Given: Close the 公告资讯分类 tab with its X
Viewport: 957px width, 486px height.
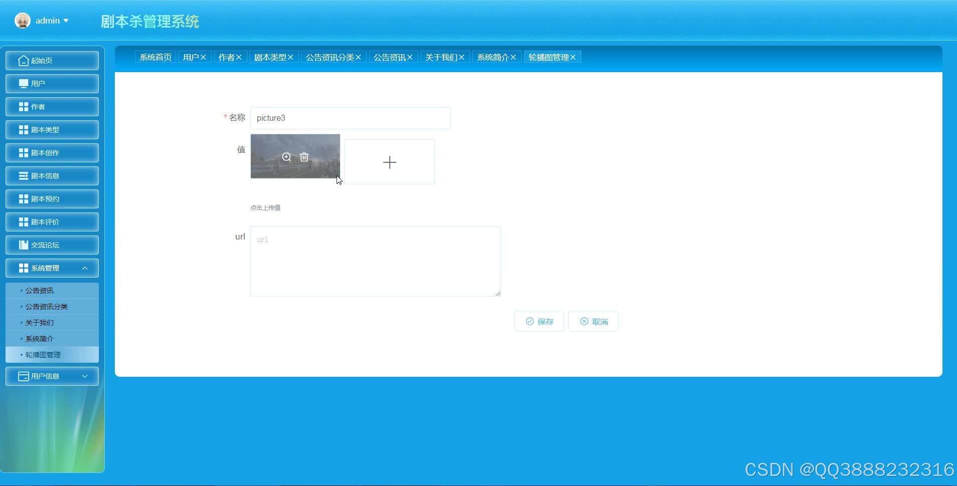Looking at the screenshot, I should (x=358, y=57).
